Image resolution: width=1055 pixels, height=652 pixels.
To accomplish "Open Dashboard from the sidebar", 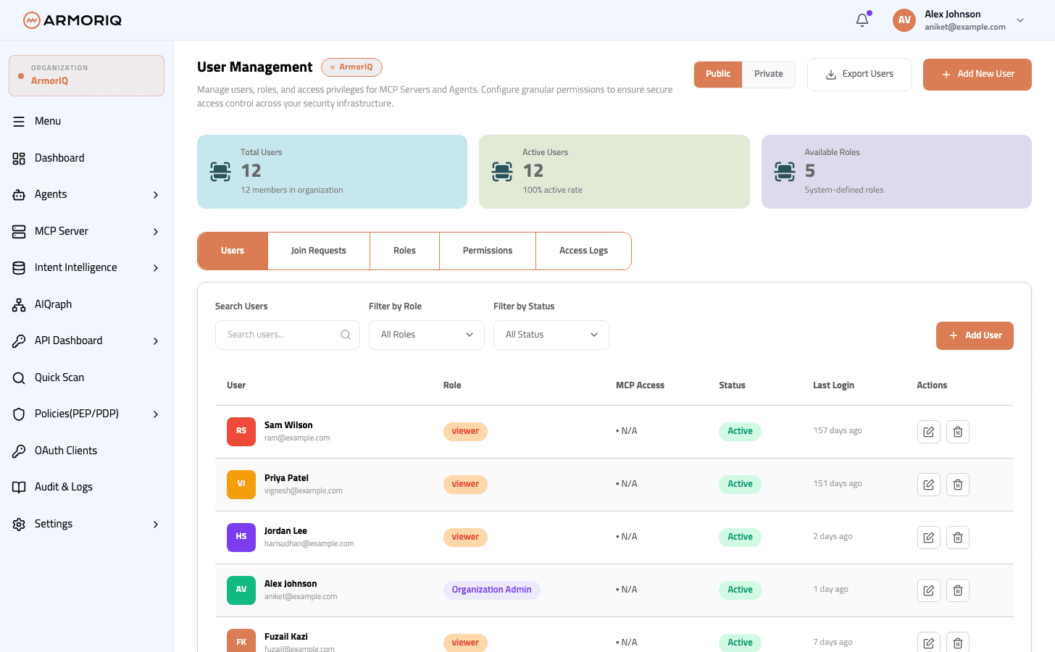I will 59,158.
